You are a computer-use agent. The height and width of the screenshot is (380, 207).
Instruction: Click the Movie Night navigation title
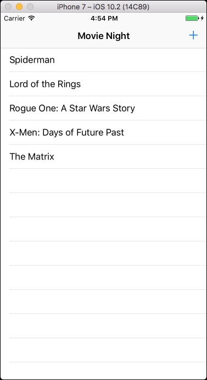point(104,36)
